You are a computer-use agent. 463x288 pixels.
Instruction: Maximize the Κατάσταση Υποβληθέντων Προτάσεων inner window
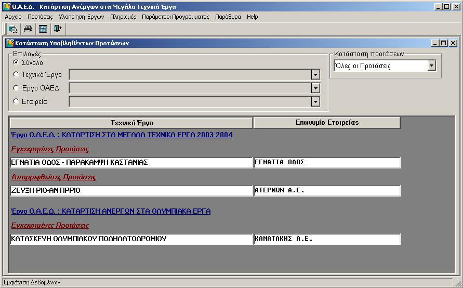pos(443,43)
